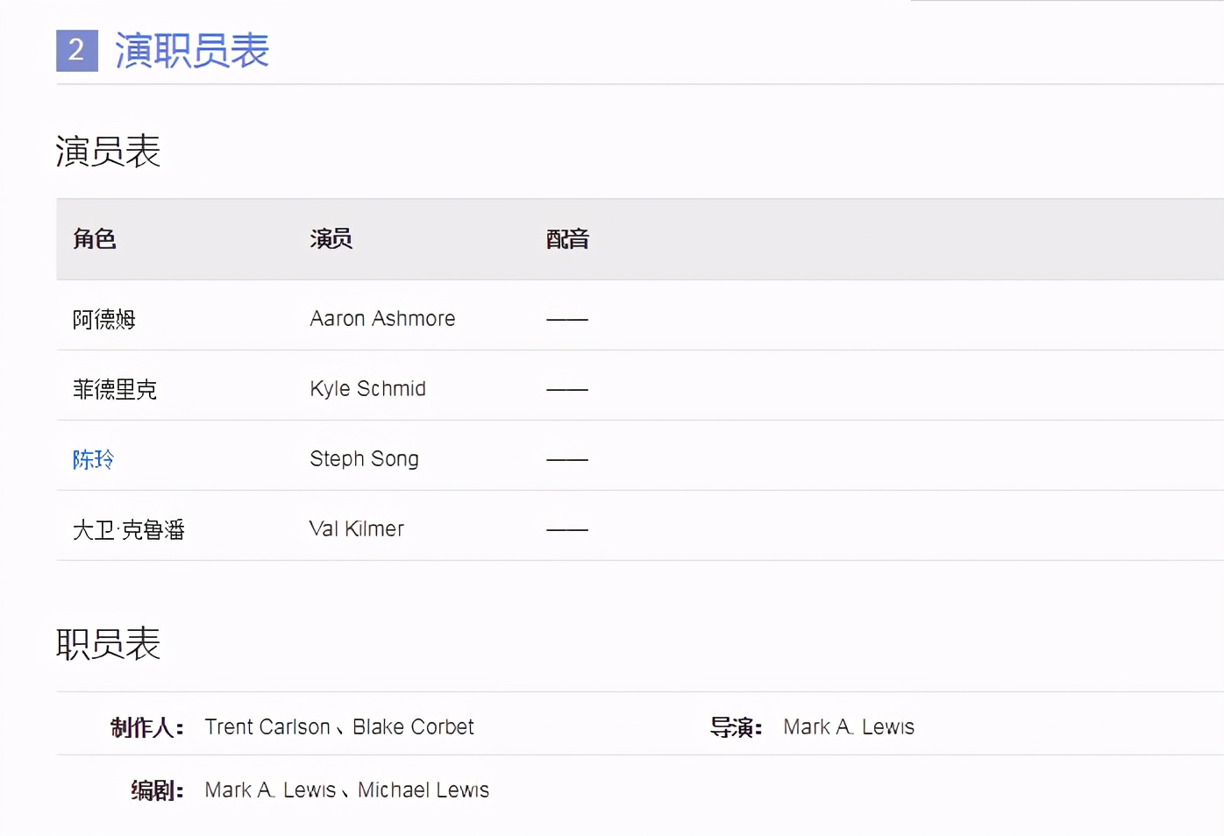Select actor name Val Kilmer

coord(356,528)
